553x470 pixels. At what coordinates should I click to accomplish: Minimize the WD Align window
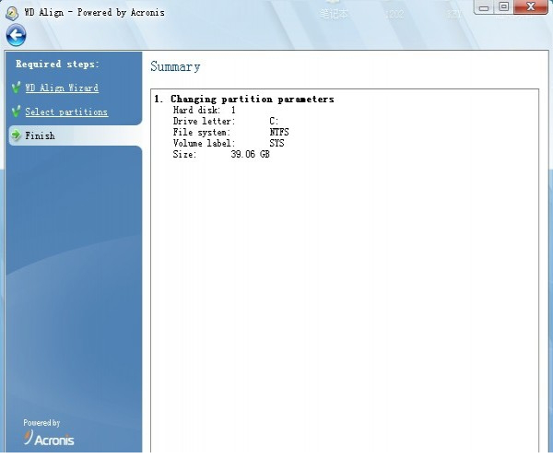[484, 7]
